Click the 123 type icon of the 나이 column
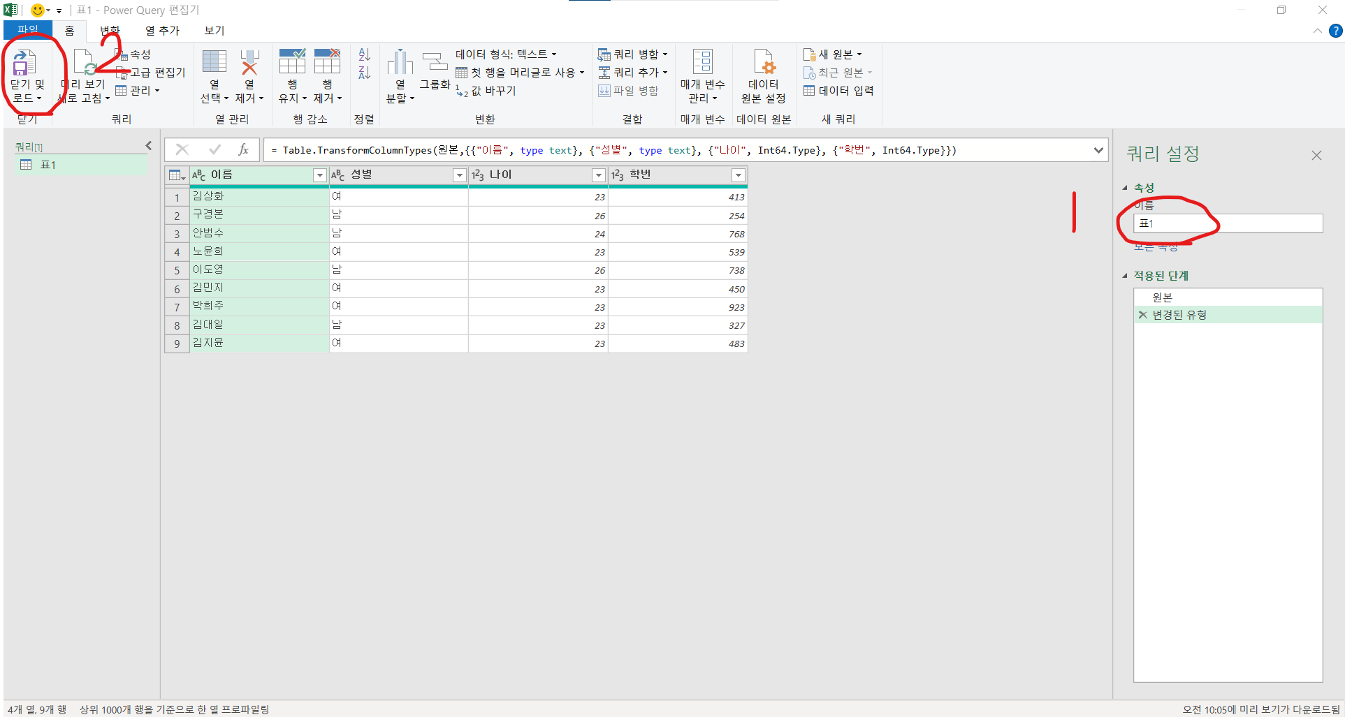This screenshot has width=1345, height=717. tap(478, 175)
